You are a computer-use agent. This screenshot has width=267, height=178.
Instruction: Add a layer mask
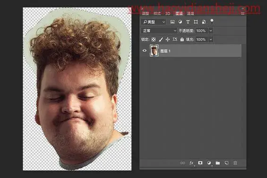pyautogui.click(x=200, y=163)
